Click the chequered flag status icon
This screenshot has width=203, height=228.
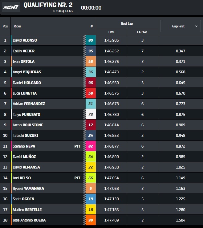pos(54,11)
